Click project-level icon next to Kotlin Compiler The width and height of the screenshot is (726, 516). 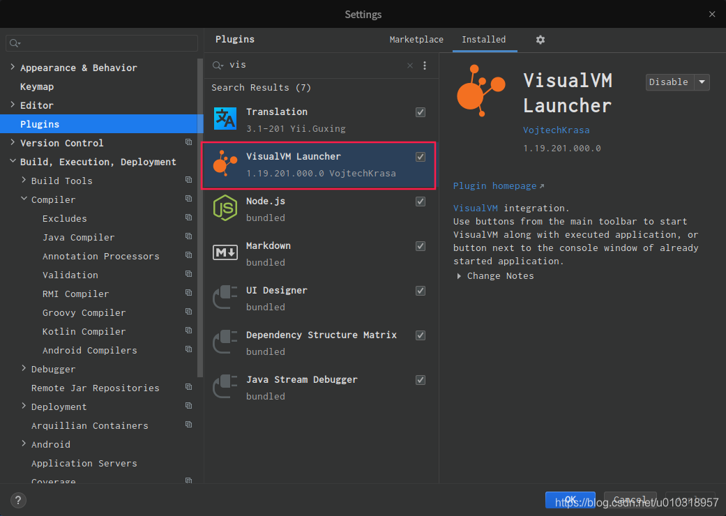click(188, 331)
